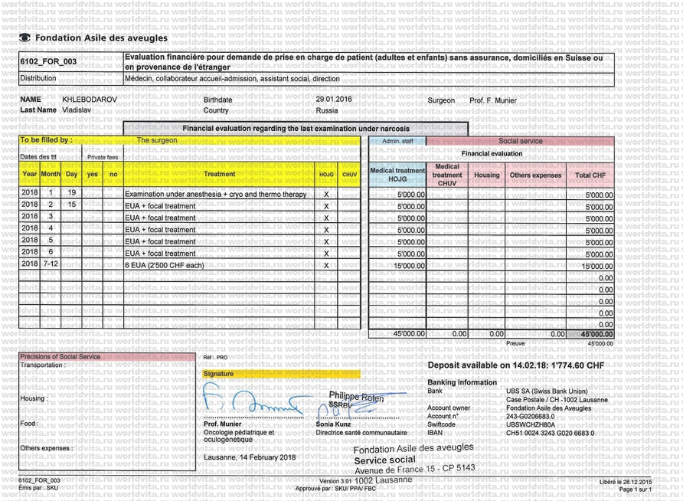Click the "Treatment" column header
This screenshot has width=683, height=501.
point(219,174)
